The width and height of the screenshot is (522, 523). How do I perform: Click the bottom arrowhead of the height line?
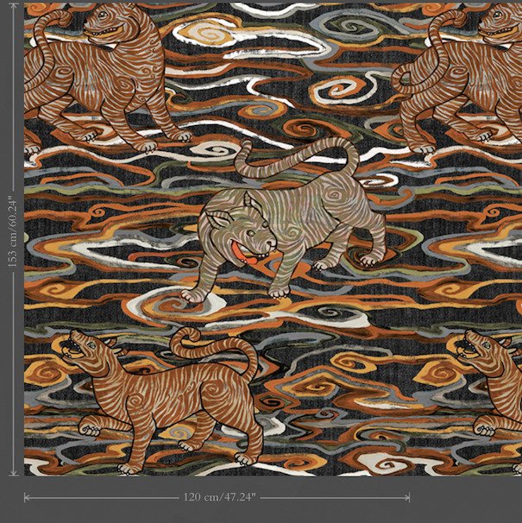point(13,471)
